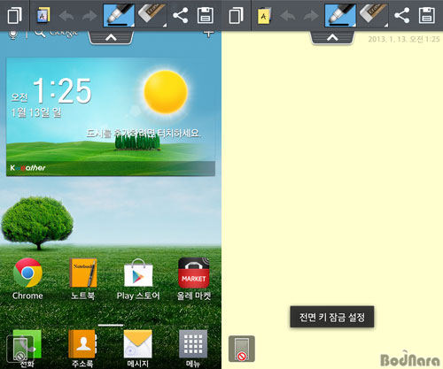Image resolution: width=443 pixels, height=369 pixels.
Task: Tap the yellow note background icon
Action: (264, 15)
